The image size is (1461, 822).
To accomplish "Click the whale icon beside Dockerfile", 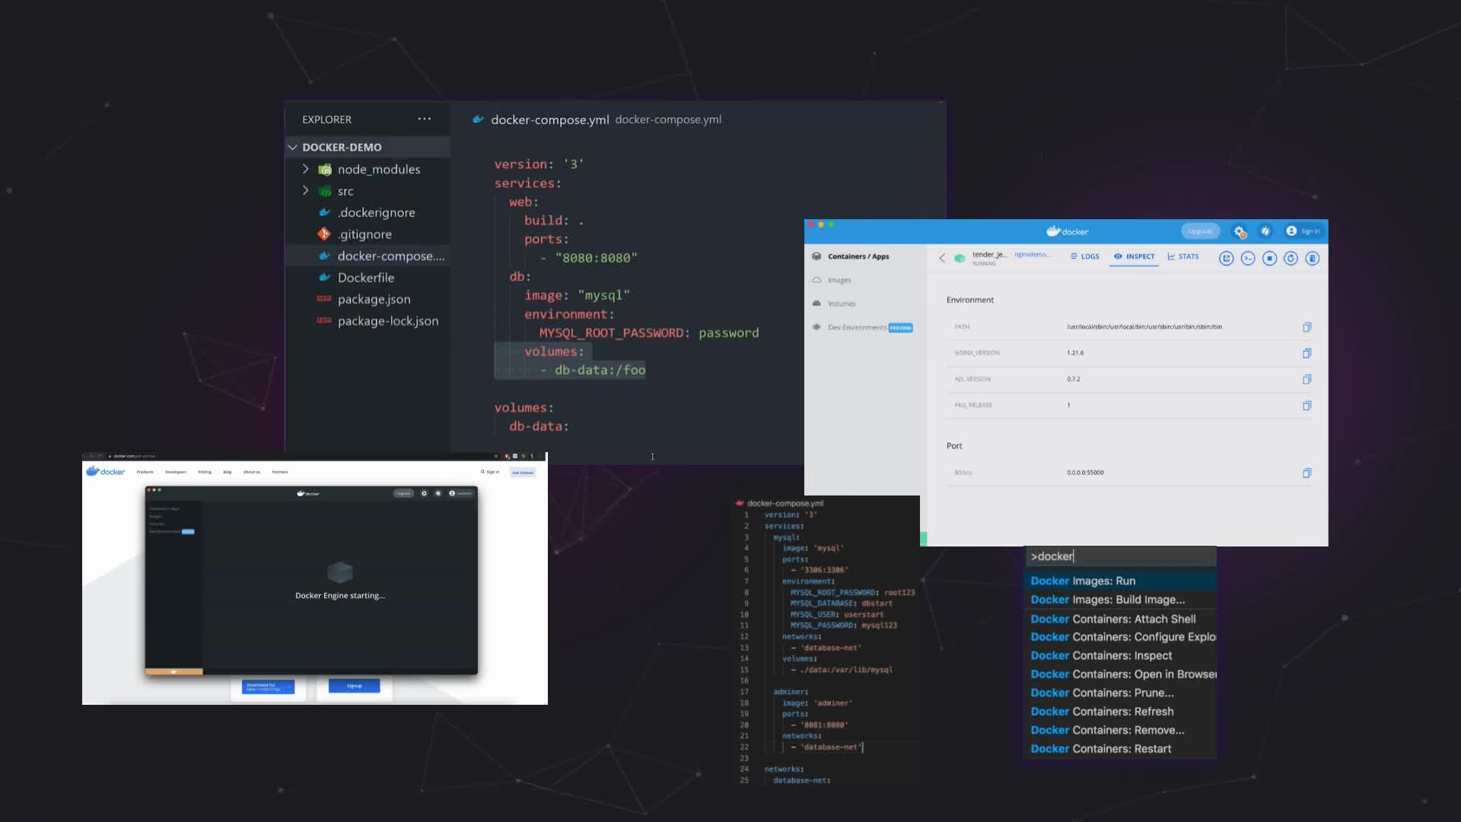I will (x=324, y=277).
